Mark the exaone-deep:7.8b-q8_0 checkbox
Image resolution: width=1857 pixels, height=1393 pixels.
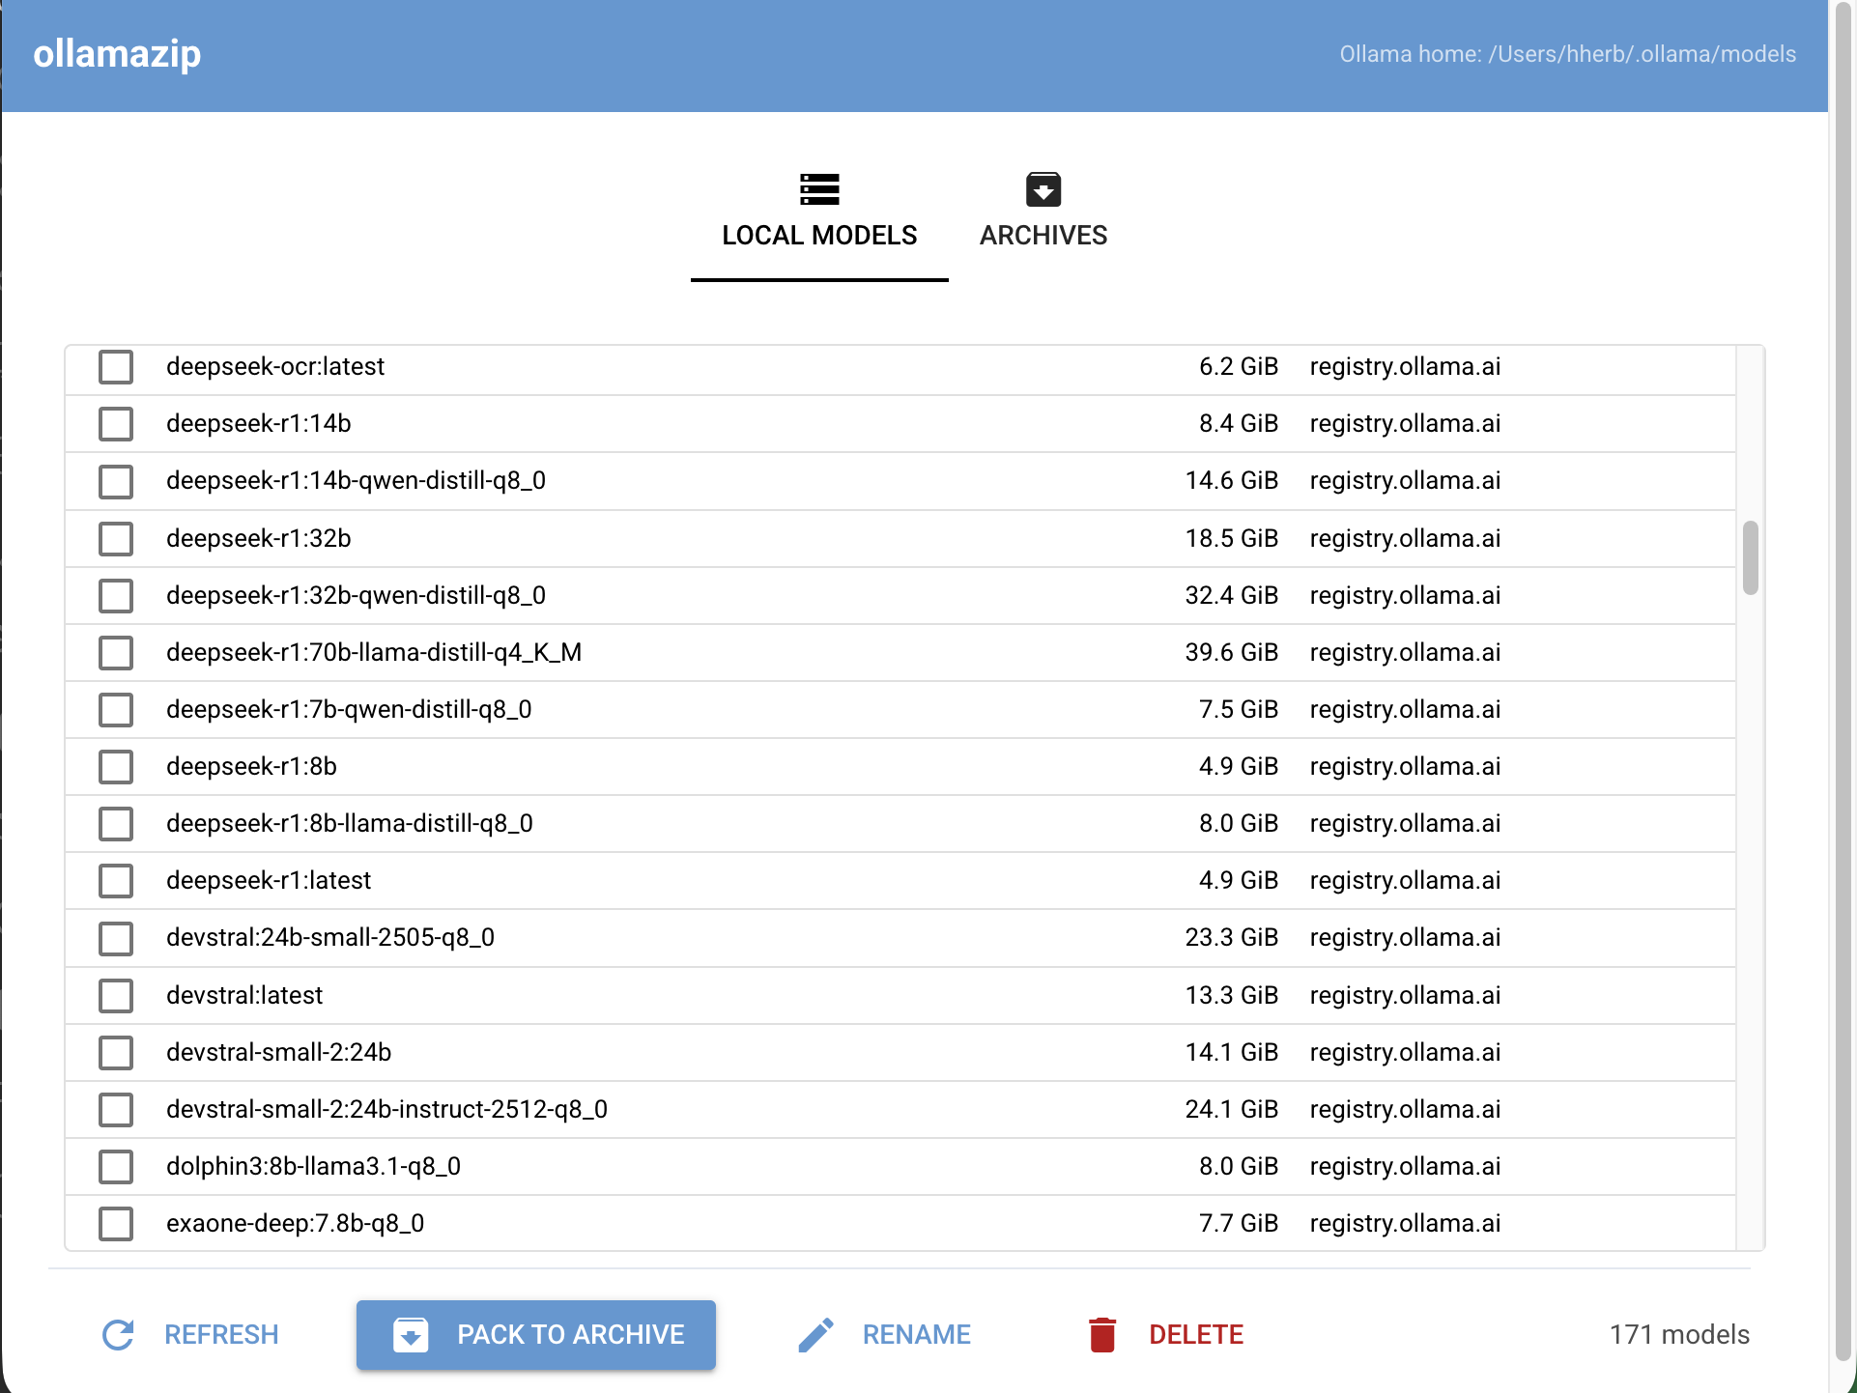click(x=116, y=1223)
